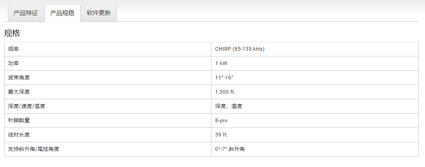Click the 功率 label cell
The image size is (425, 167).
14,64
